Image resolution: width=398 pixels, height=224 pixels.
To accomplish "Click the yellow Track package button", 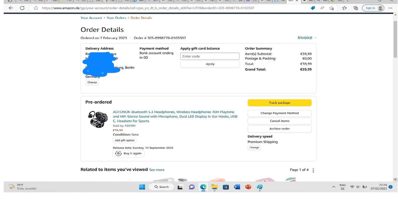I will pos(280,103).
